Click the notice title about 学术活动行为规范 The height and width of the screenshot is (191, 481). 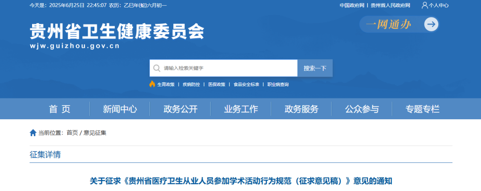tap(241, 181)
